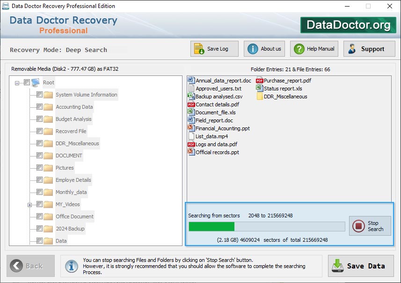Viewport: 401px width, 283px height.
Task: Click Document_file.xls Excel icon
Action: 191,112
